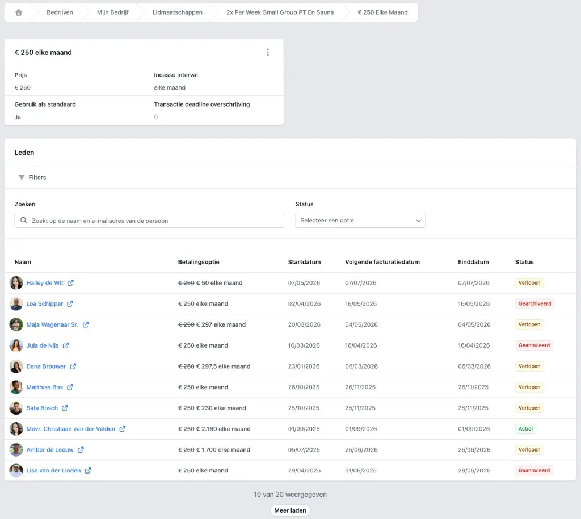This screenshot has width=581, height=519.
Task: Open the three-dot menu for € 250 elke maand
Action: pos(268,53)
